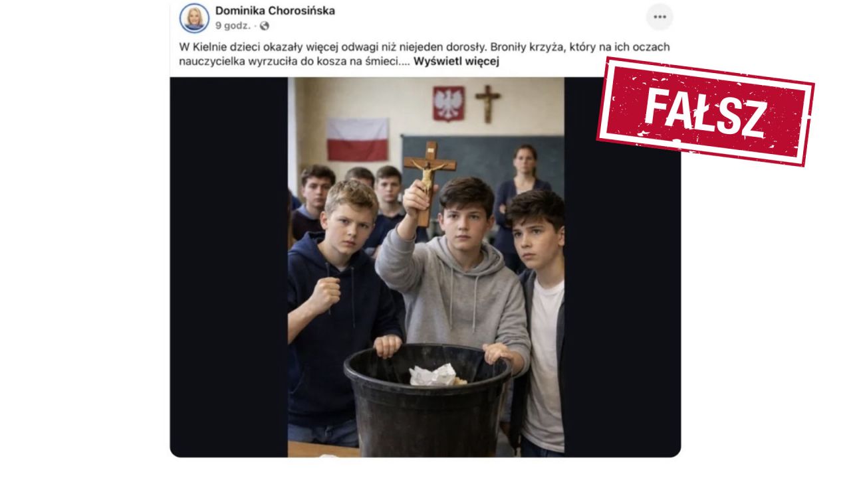Open the three-dots post options menu
The image size is (851, 478).
point(660,17)
